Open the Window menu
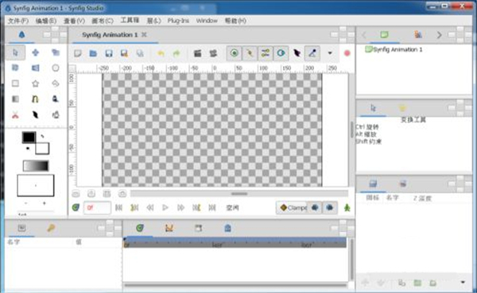The image size is (477, 293). click(x=207, y=21)
